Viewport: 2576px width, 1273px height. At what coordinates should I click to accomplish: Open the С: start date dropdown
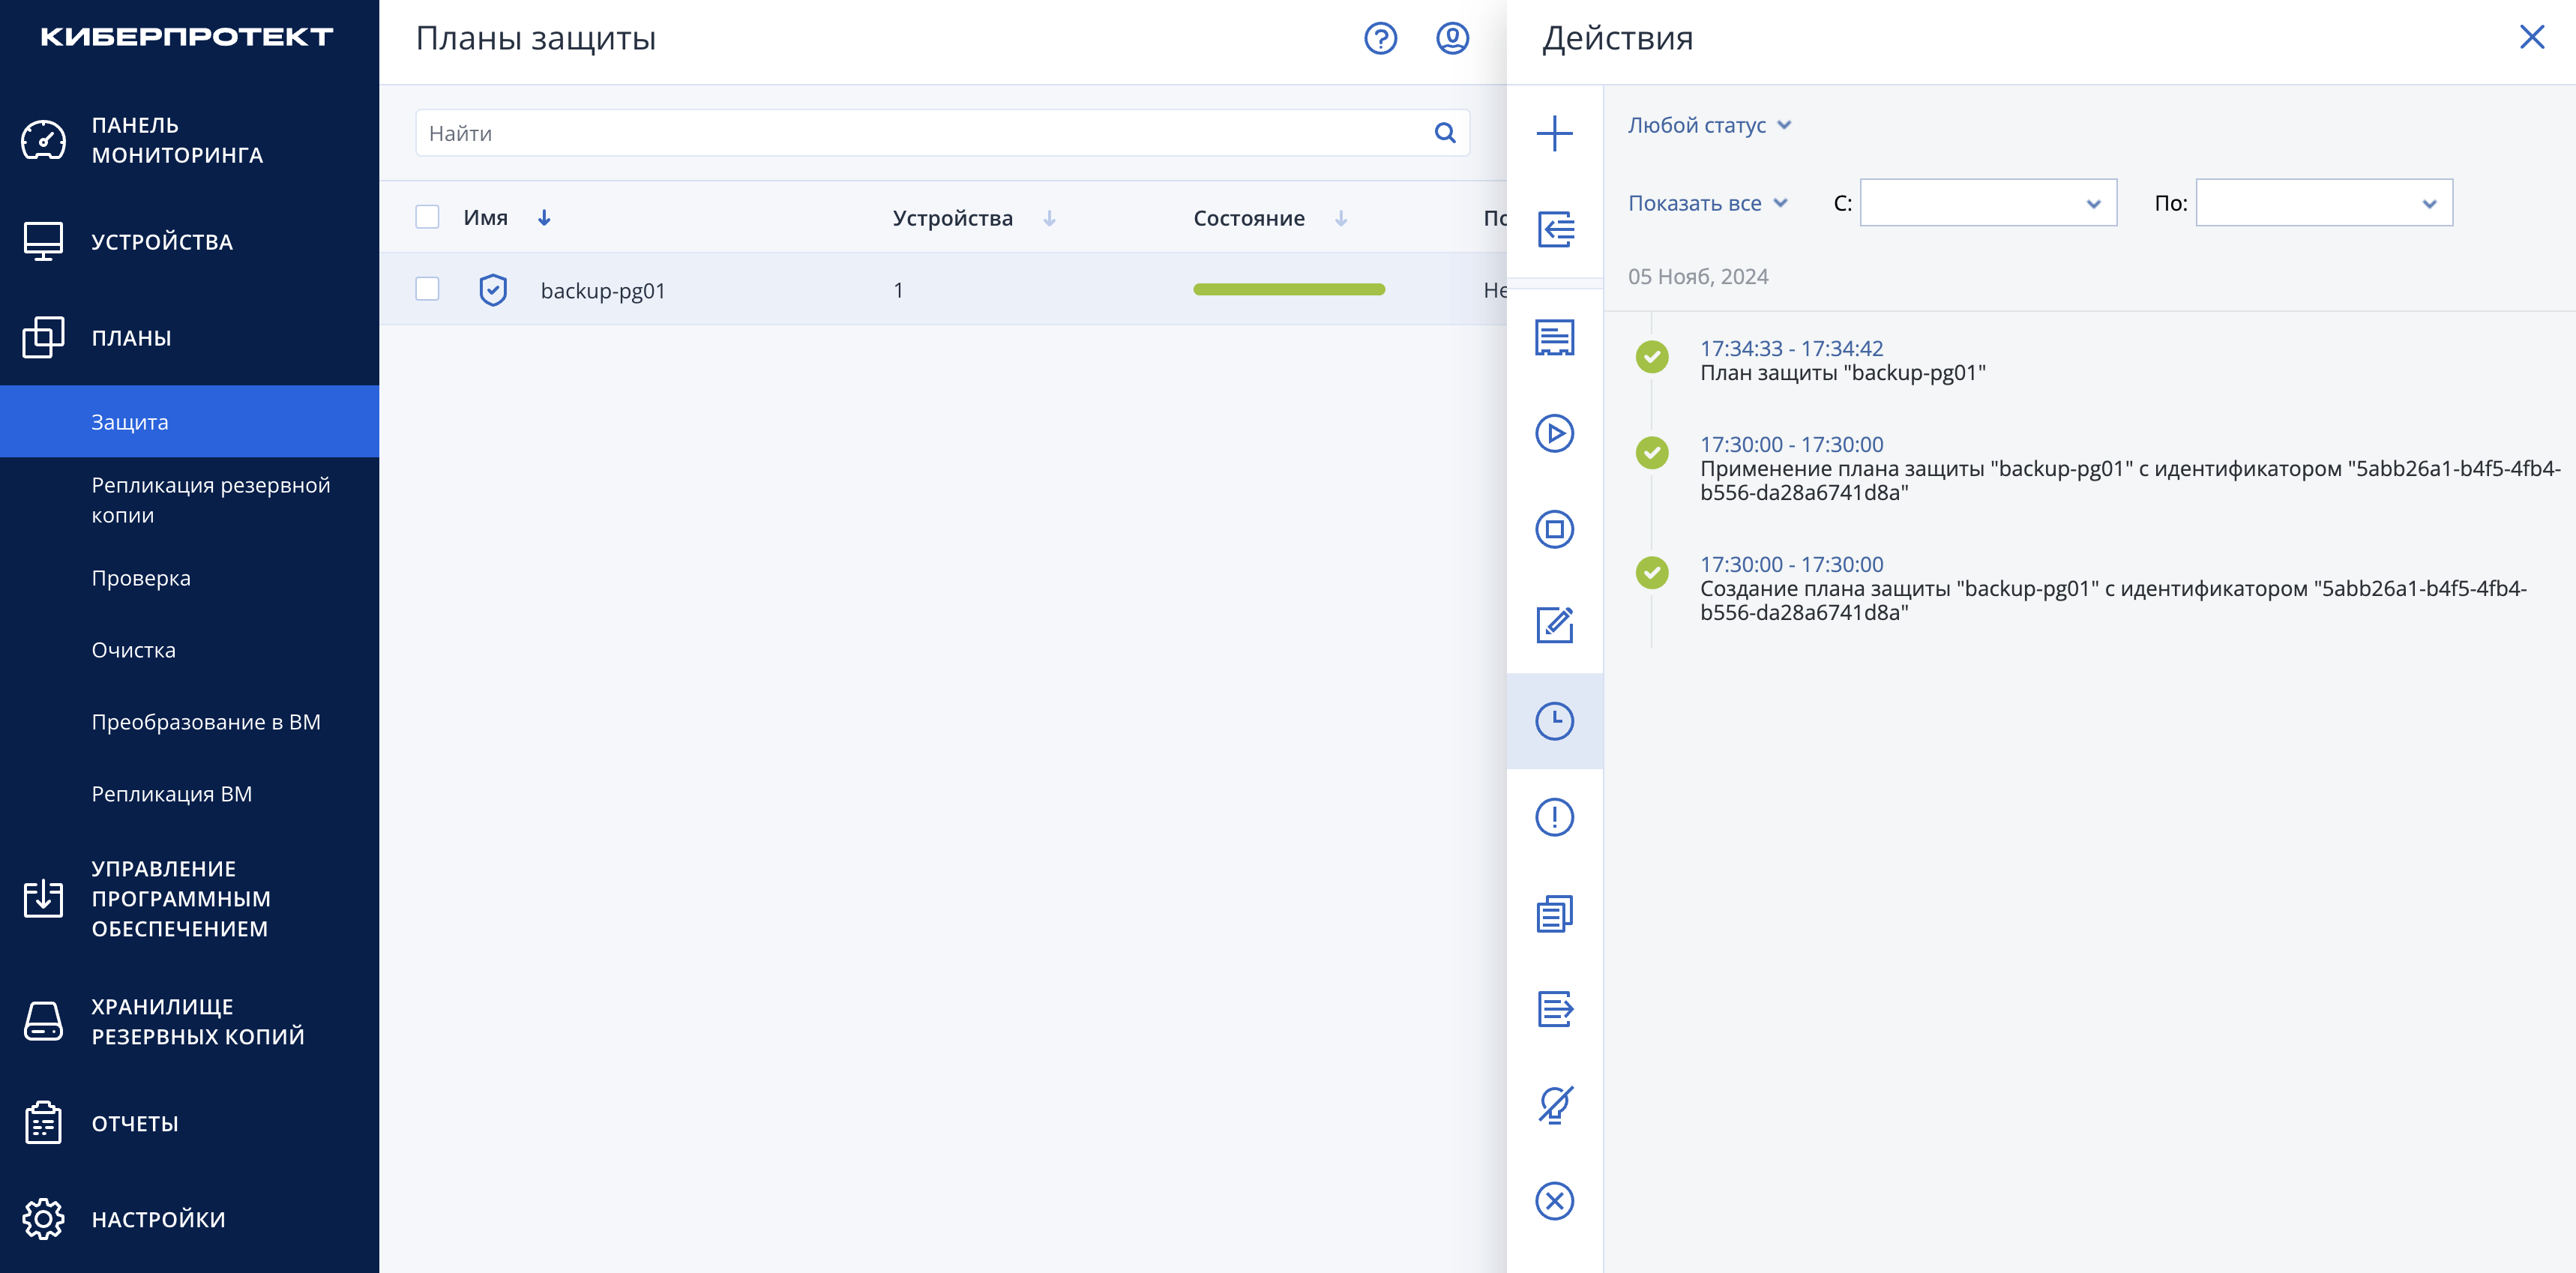1988,203
